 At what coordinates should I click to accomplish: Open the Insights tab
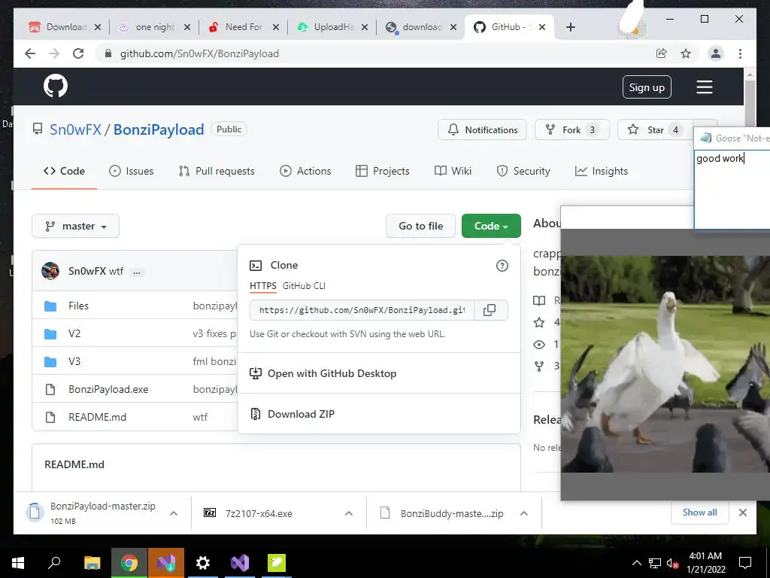point(602,171)
